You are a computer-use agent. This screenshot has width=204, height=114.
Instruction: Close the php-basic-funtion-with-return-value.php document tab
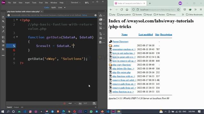pos(42,12)
